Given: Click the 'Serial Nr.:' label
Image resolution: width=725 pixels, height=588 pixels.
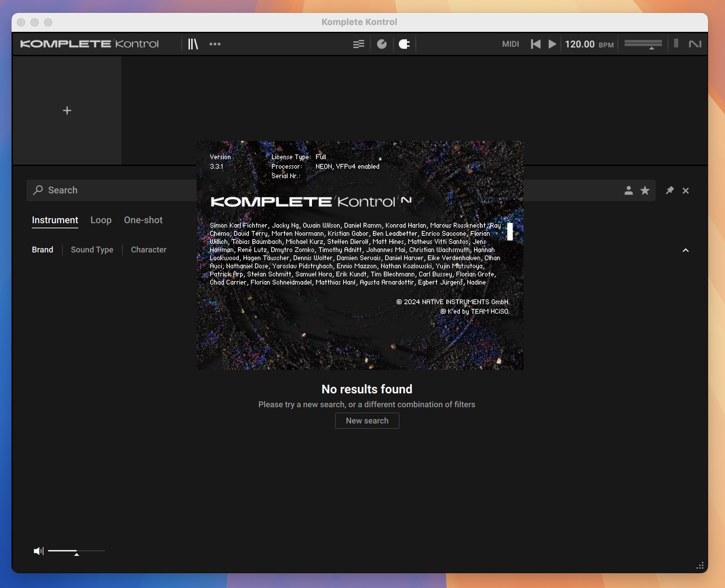Looking at the screenshot, I should pos(286,176).
